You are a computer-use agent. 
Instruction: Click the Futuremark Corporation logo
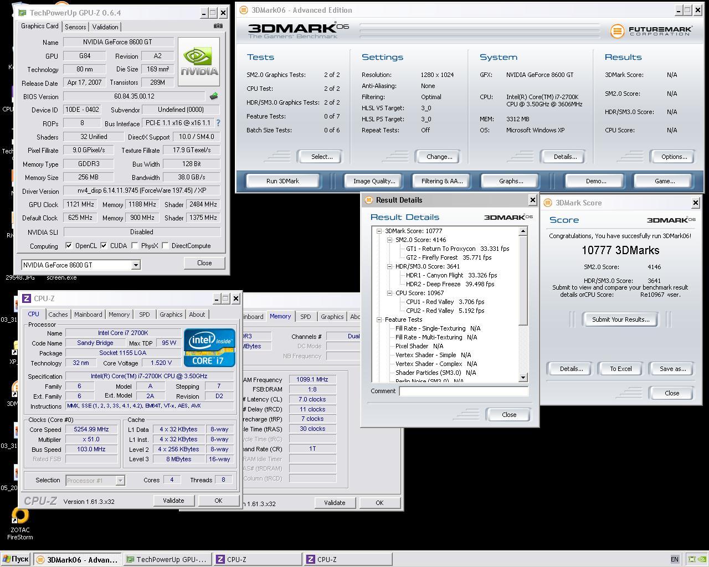[x=651, y=31]
